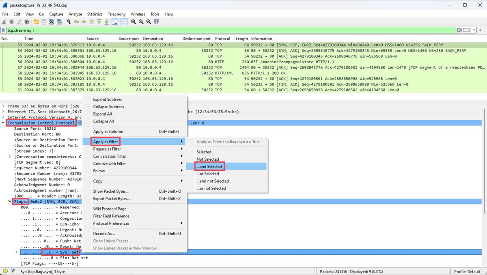Toggle packet list colorization
This screenshot has width=487, height=275.
[123, 21]
